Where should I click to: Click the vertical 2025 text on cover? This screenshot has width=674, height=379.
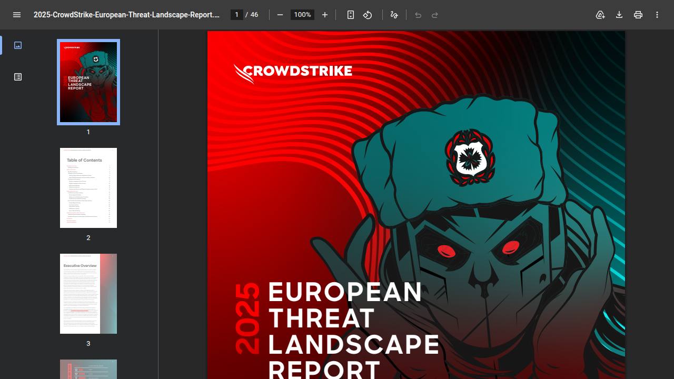coord(247,318)
